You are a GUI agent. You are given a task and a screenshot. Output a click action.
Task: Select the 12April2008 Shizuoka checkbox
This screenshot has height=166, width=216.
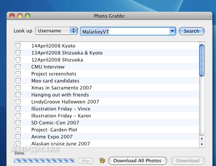point(18,60)
